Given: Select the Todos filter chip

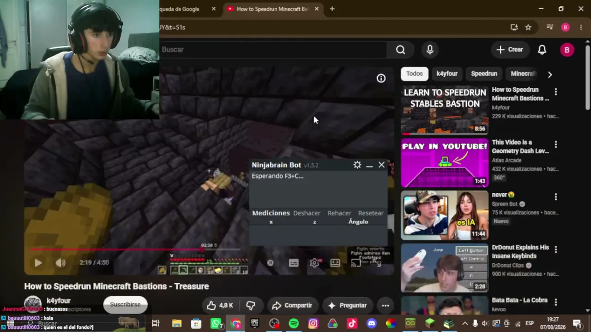Looking at the screenshot, I should click(x=415, y=74).
